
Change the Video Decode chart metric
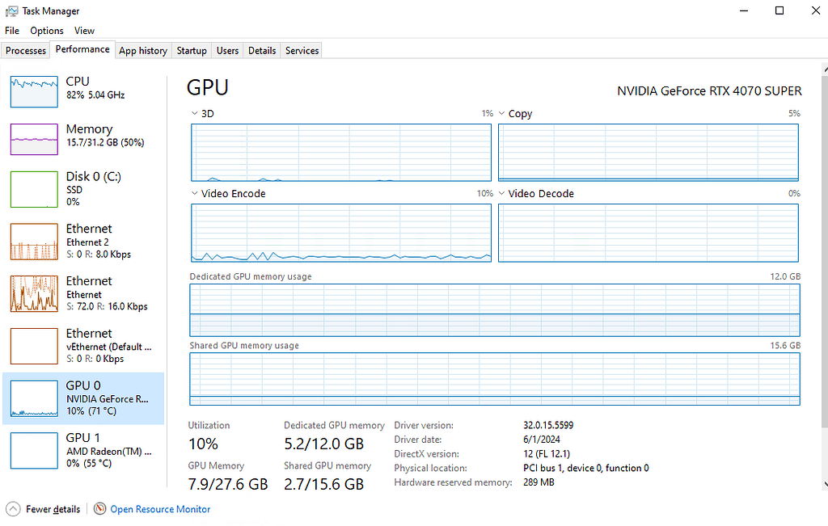[x=503, y=193]
